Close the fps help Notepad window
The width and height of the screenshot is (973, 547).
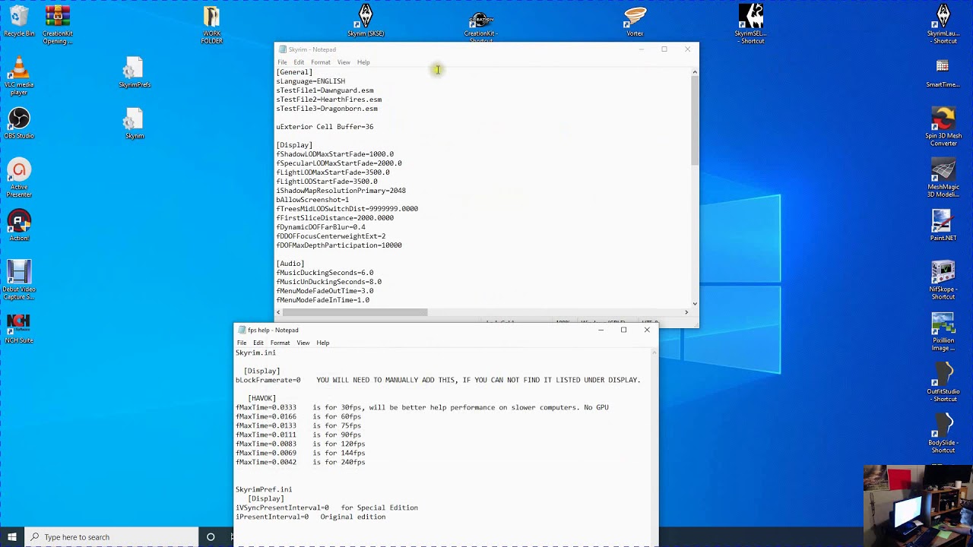point(647,330)
